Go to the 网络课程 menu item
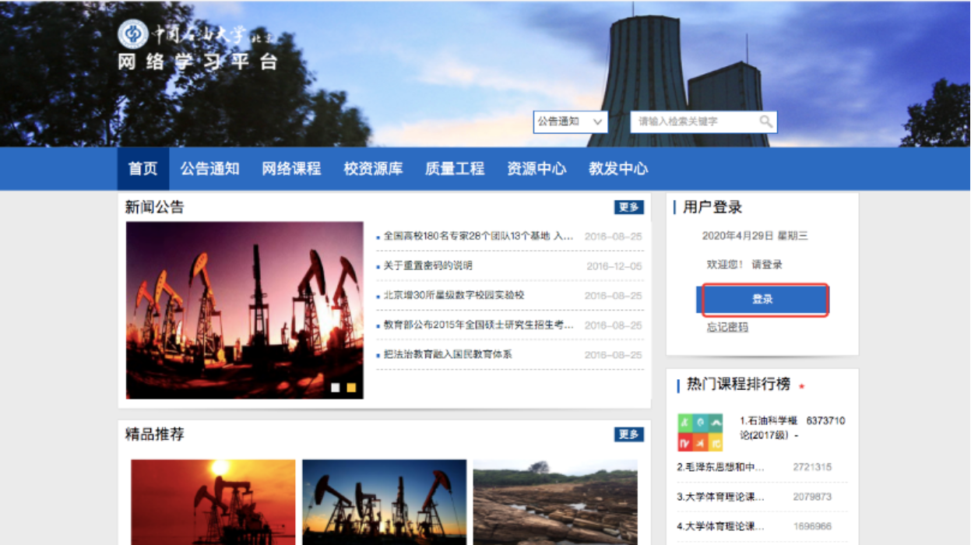Viewport: 971px width, 545px height. coord(291,169)
